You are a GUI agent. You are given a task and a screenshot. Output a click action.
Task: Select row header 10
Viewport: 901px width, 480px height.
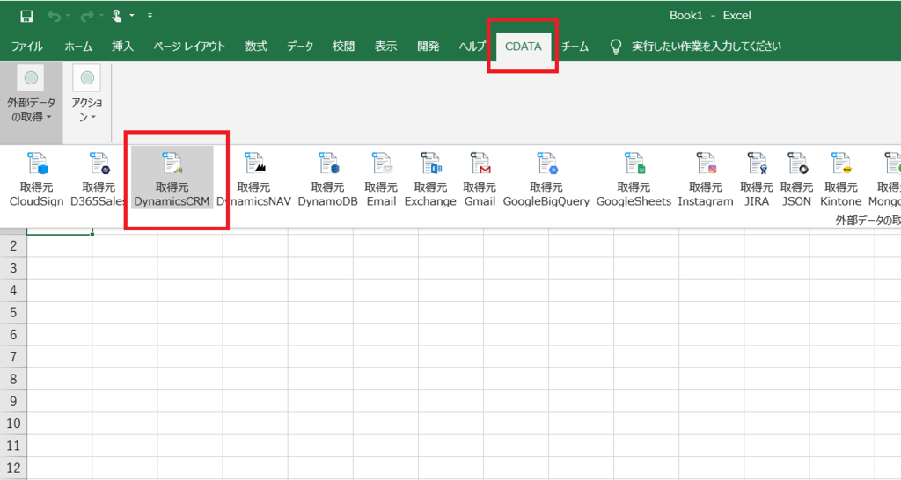[x=13, y=424]
